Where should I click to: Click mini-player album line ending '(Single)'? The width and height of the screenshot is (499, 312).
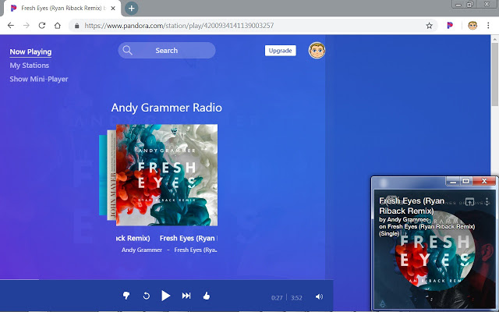(426, 230)
